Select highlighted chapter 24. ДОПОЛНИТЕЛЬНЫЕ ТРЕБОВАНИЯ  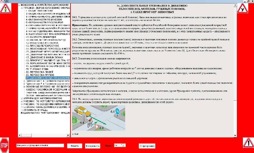(x=48, y=78)
